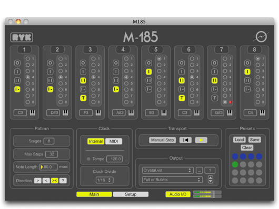Viewport: 279px width, 209px height.
Task: Click the Save presets button
Action: click(x=255, y=140)
